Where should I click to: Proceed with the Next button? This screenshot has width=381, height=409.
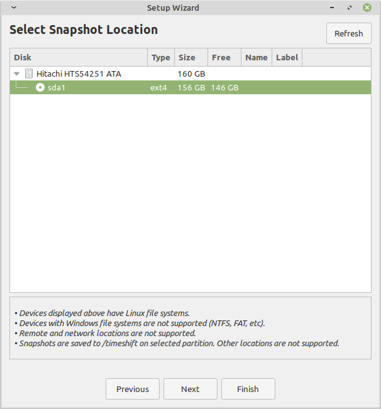[190, 389]
